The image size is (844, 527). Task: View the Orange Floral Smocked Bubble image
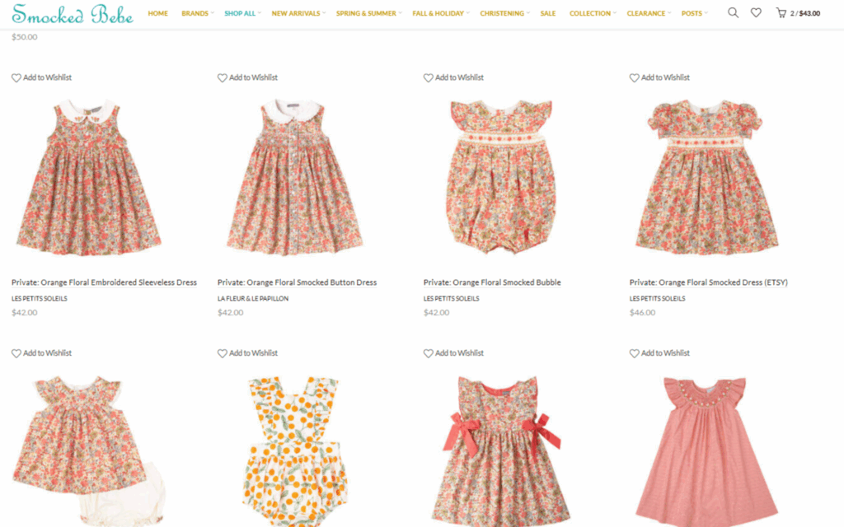point(501,176)
